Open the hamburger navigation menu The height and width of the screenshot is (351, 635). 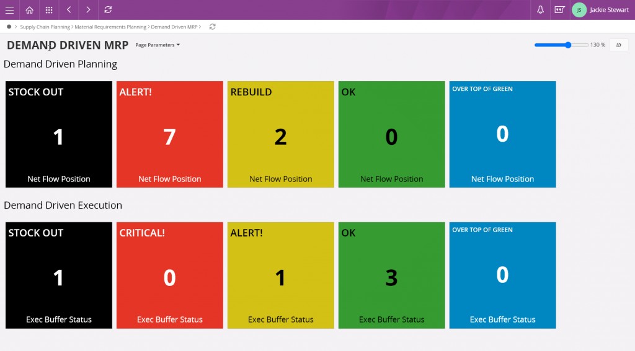tap(9, 10)
